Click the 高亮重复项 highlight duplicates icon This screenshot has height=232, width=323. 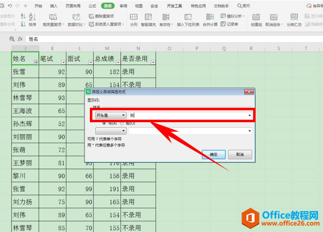(x=53, y=17)
